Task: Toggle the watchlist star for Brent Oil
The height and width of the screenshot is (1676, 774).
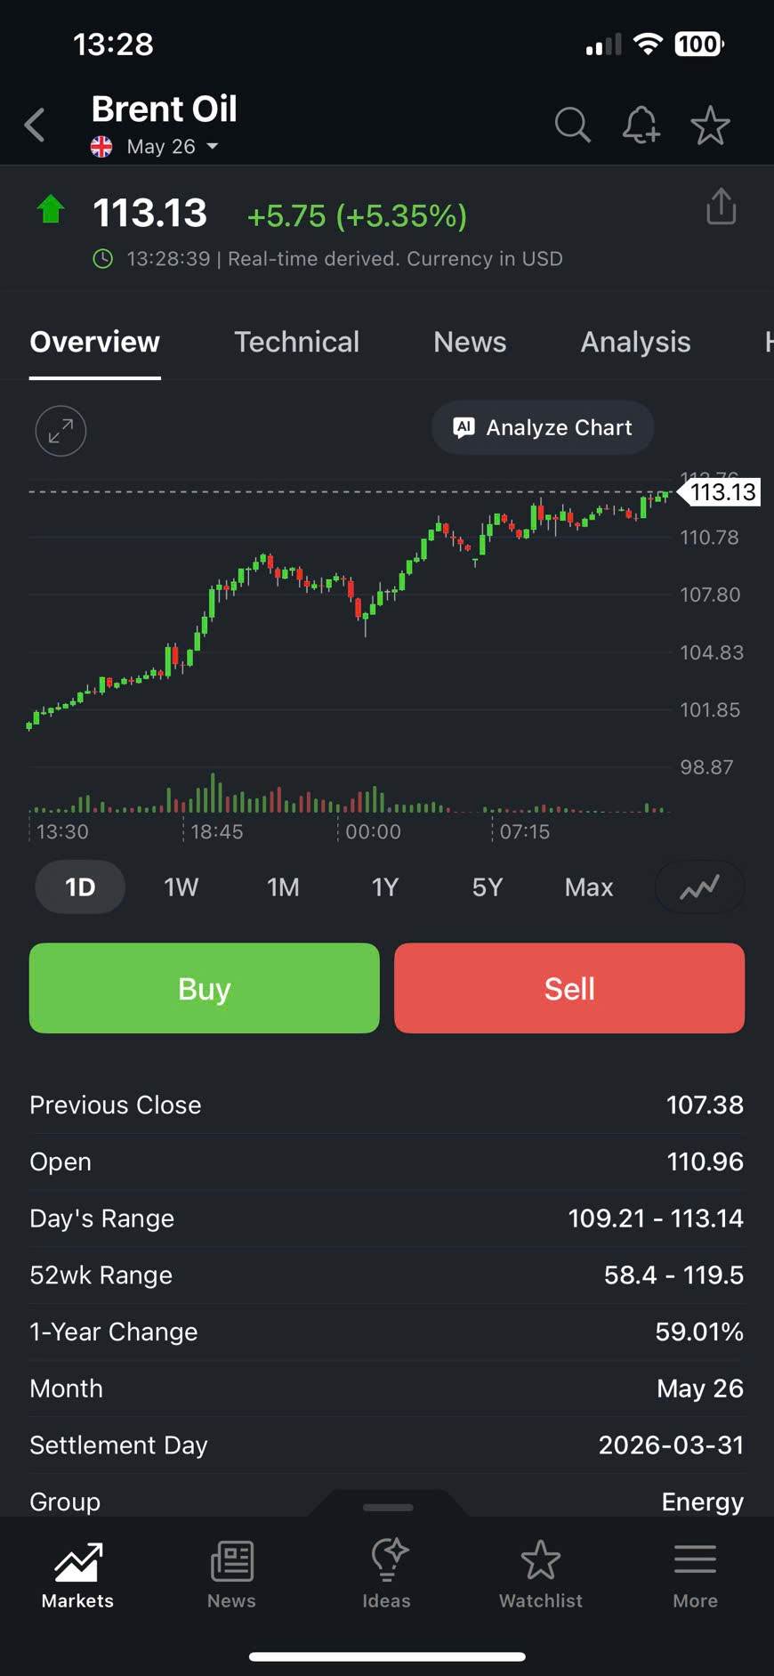Action: [710, 125]
